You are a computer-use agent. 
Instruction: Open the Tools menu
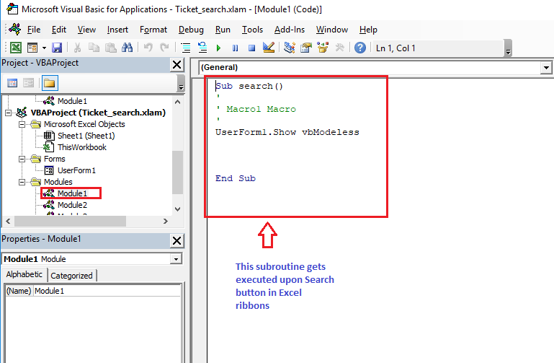tap(252, 30)
